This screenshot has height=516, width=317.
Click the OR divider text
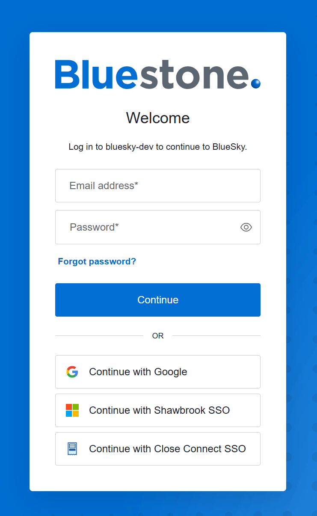(x=158, y=336)
